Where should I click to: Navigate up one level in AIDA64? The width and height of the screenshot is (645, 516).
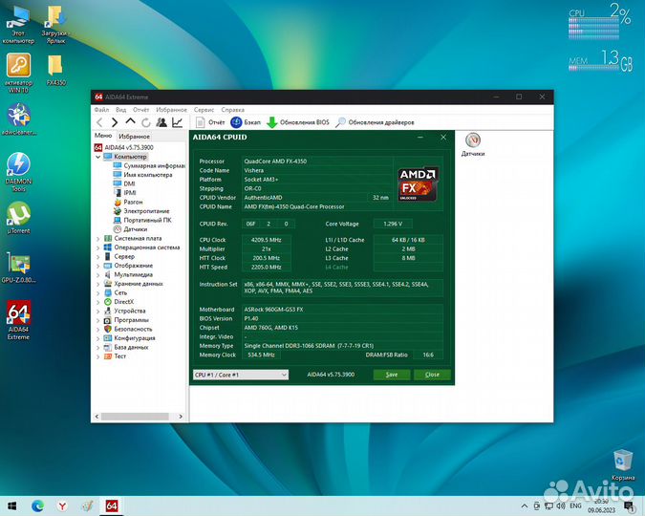click(x=130, y=121)
